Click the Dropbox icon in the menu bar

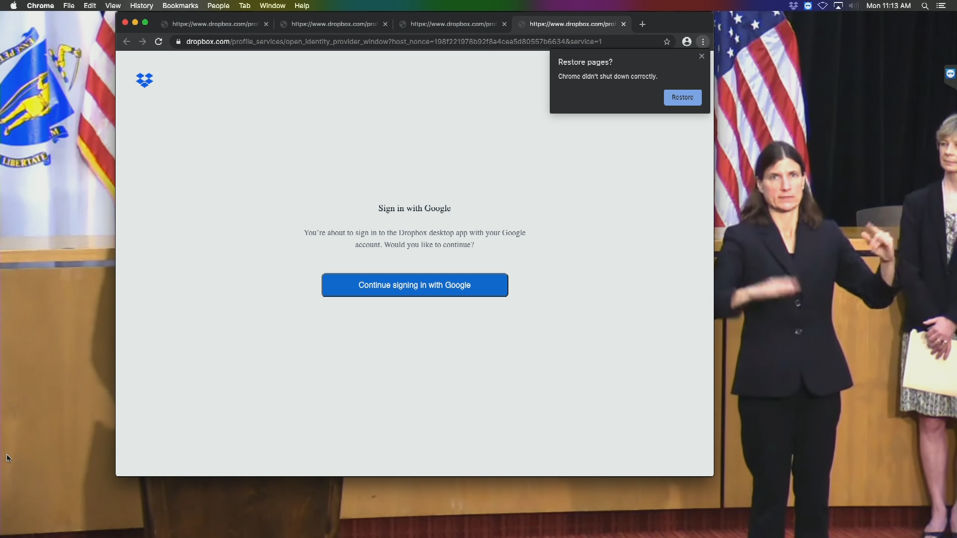point(794,5)
